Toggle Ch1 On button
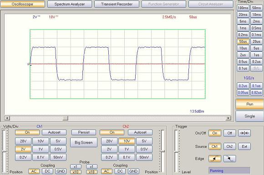 pyautogui.click(x=27, y=132)
